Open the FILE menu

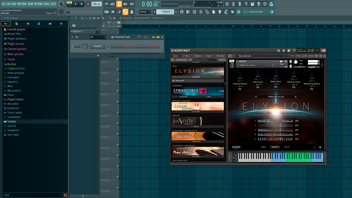tap(4, 4)
